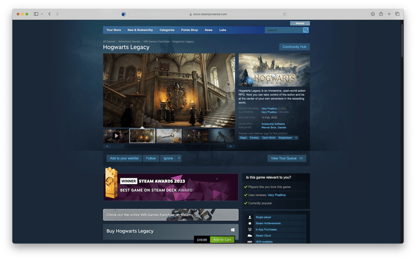The image size is (416, 260).
Task: Expand the Ignore dropdown arrow
Action: pos(179,158)
